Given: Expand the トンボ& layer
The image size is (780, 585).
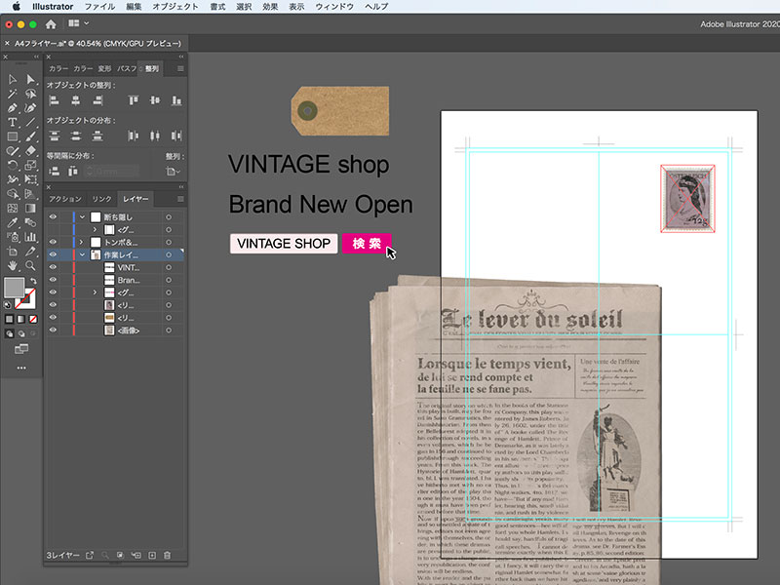Looking at the screenshot, I should pos(82,242).
